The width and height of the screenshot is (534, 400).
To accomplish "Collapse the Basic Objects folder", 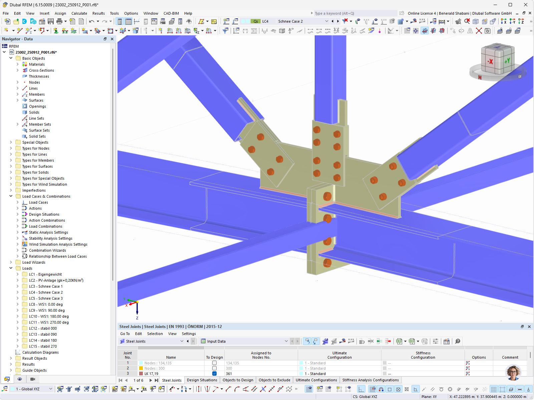I will click(11, 58).
